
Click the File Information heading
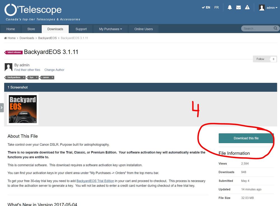pyautogui.click(x=234, y=153)
